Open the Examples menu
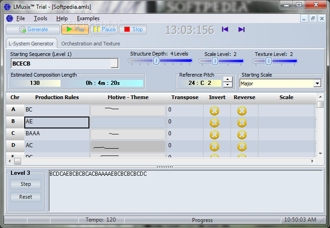 (88, 18)
